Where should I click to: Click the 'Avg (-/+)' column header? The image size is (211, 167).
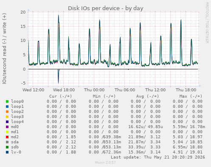click(x=147, y=96)
